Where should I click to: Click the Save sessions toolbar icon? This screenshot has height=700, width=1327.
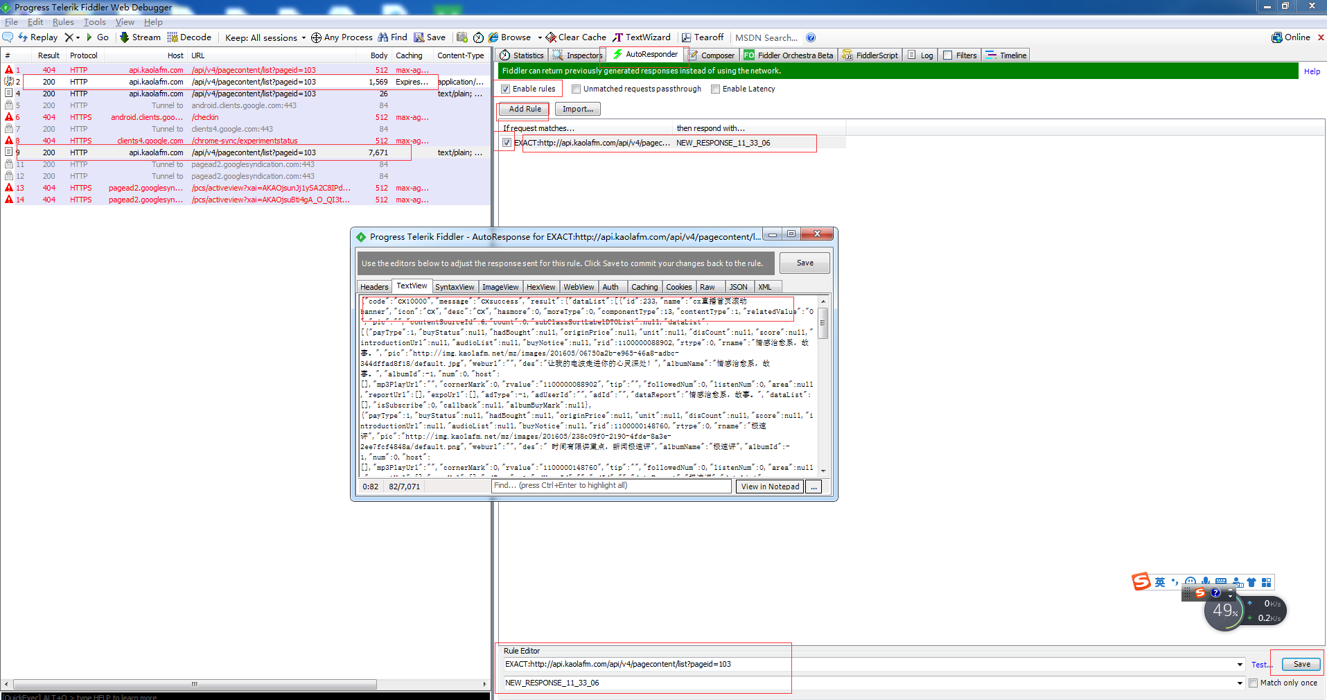(x=419, y=37)
